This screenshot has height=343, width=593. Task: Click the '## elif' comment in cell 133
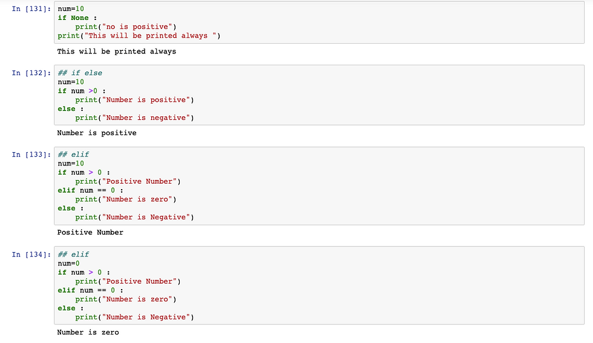pos(73,155)
